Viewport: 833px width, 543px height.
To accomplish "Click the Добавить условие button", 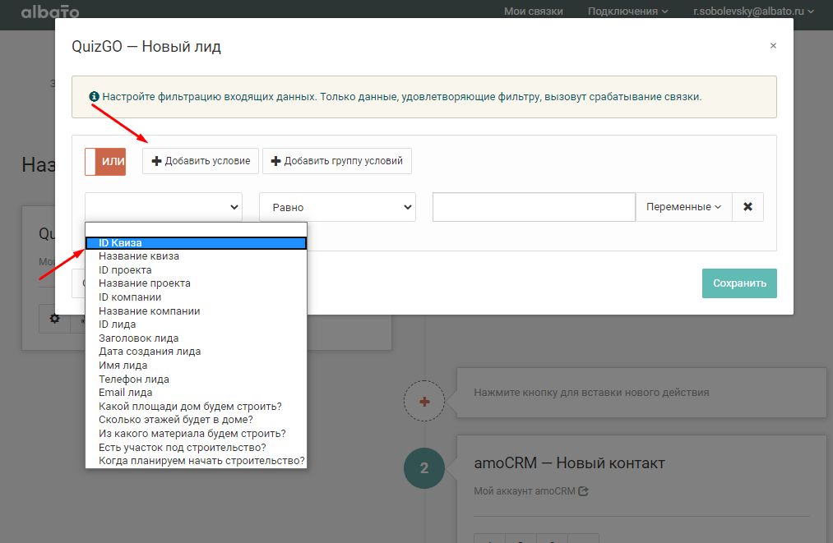I will 201,161.
